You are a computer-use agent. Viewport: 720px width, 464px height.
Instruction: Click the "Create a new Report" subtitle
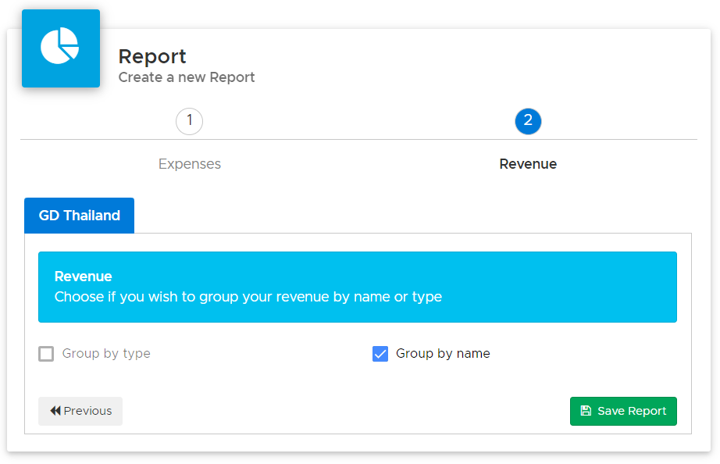(x=187, y=77)
